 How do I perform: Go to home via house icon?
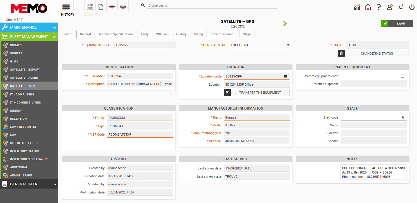tap(368, 7)
